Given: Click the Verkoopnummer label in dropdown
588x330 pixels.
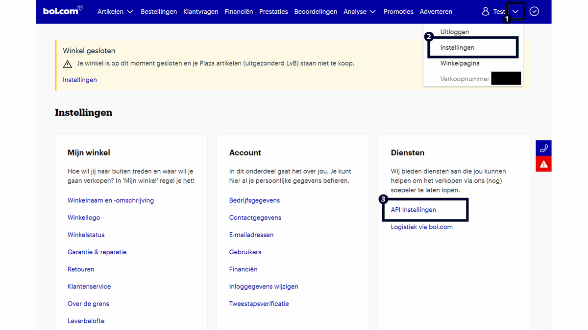Looking at the screenshot, I should [x=465, y=79].
